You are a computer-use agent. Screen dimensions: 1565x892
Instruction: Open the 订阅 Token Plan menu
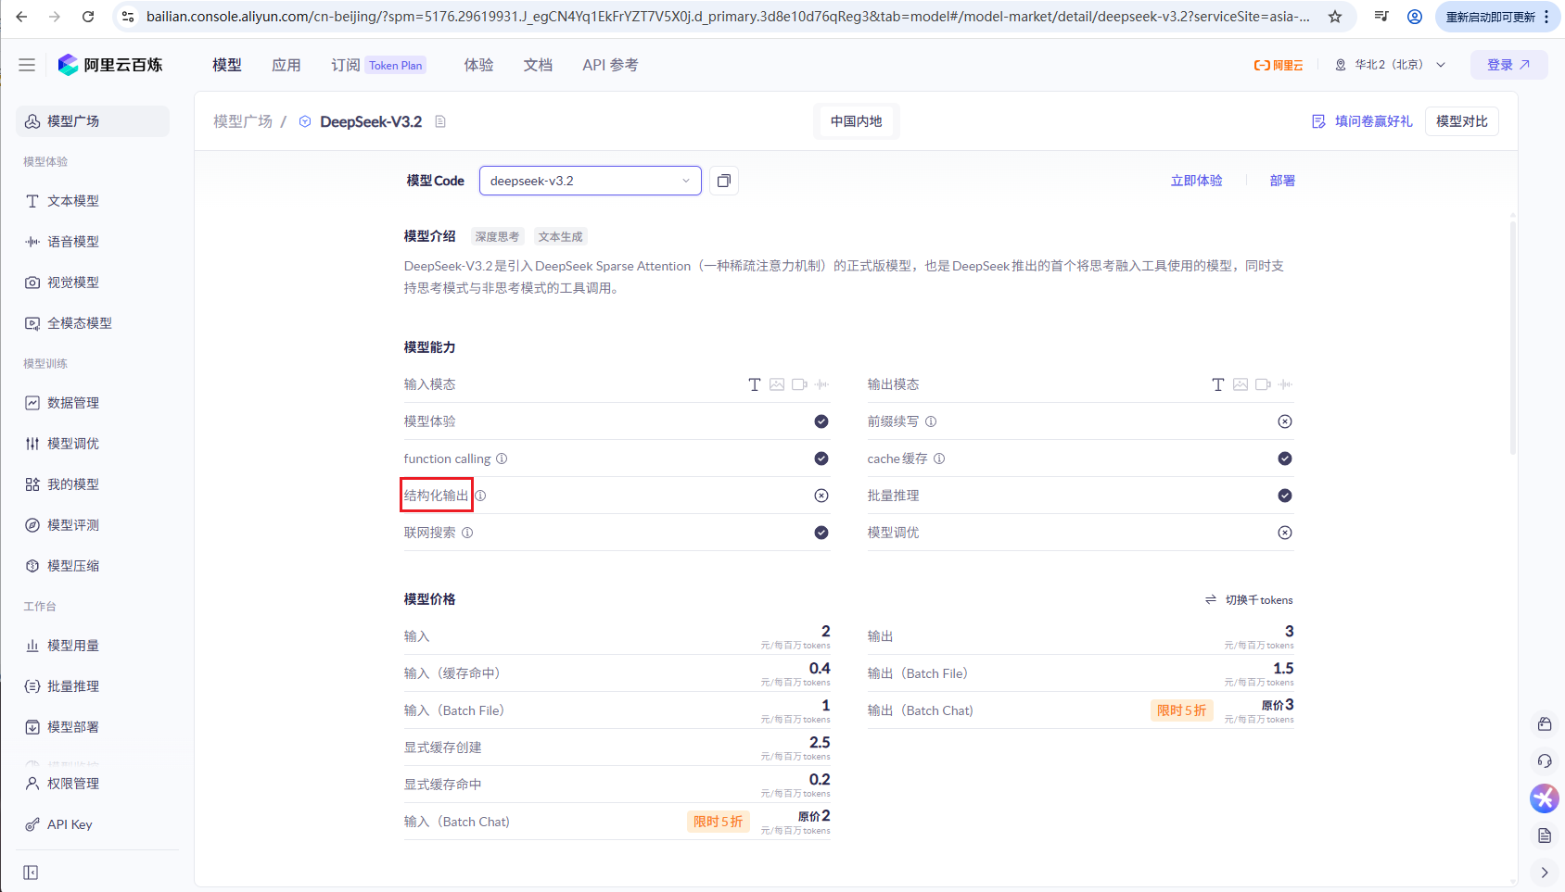[x=378, y=65]
